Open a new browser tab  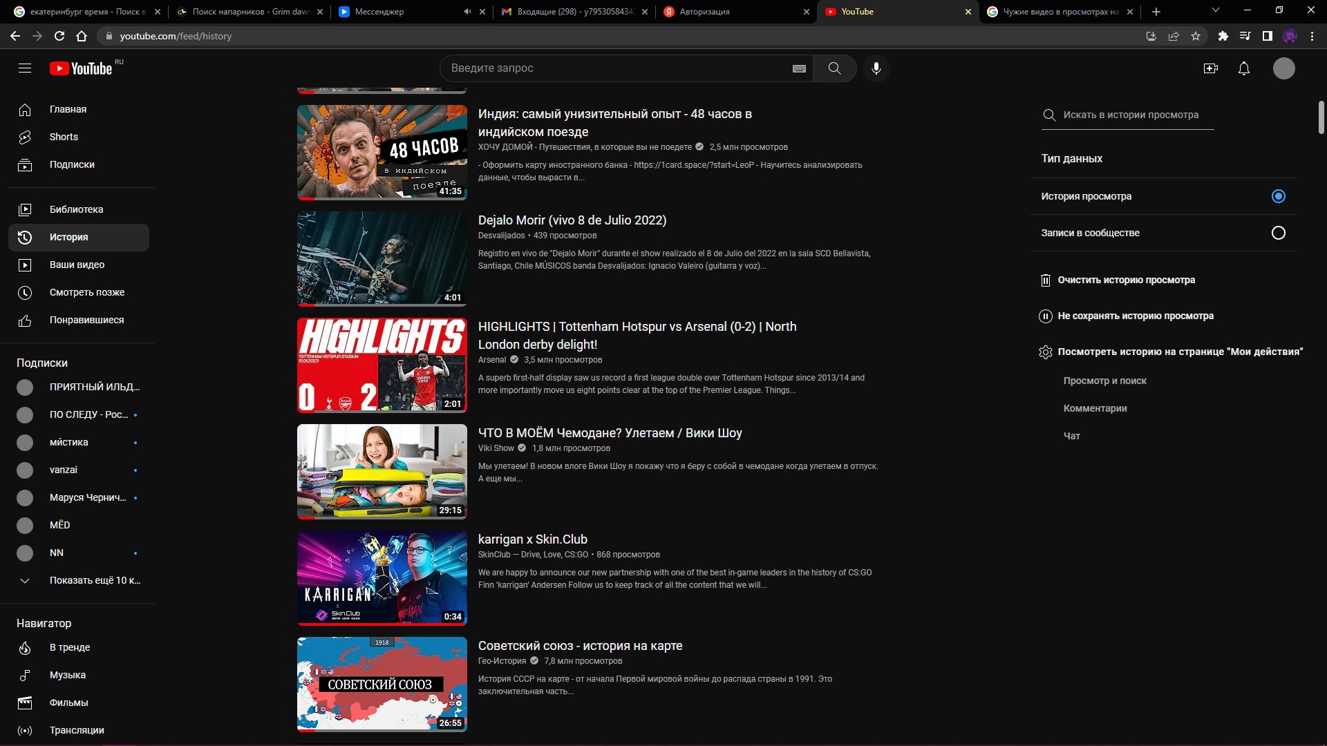(x=1156, y=12)
